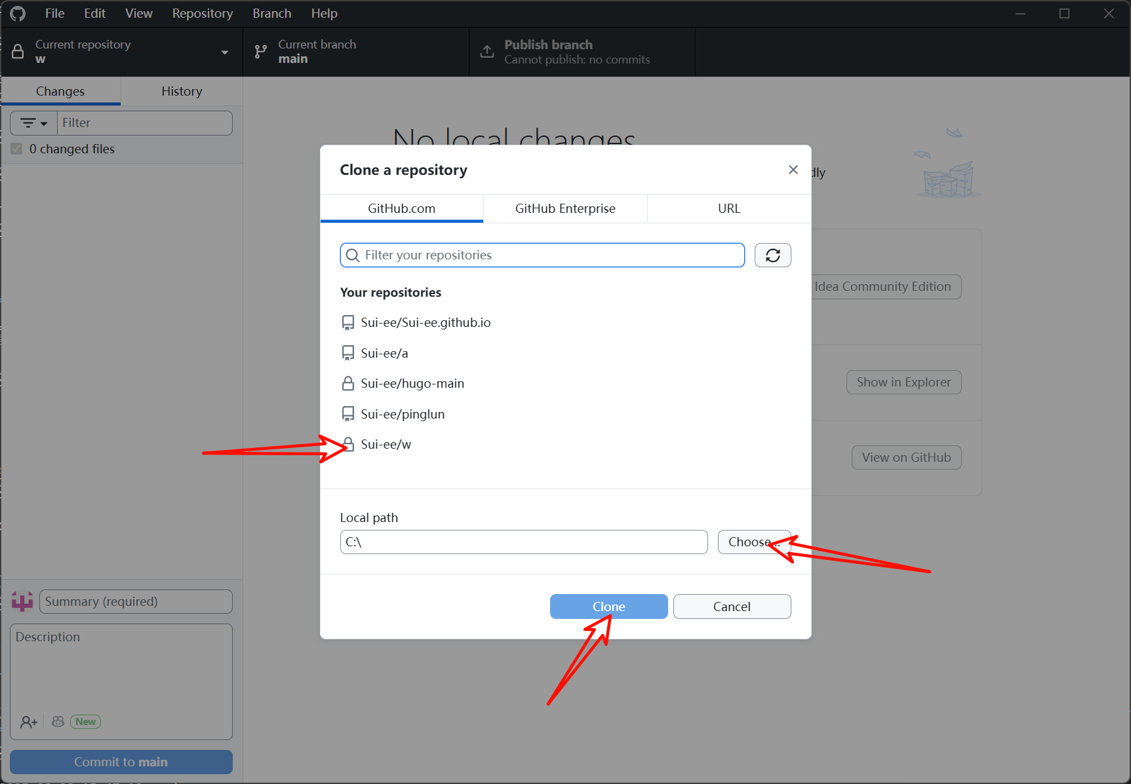Click the add co-authors icon
The height and width of the screenshot is (784, 1131).
pyautogui.click(x=29, y=722)
